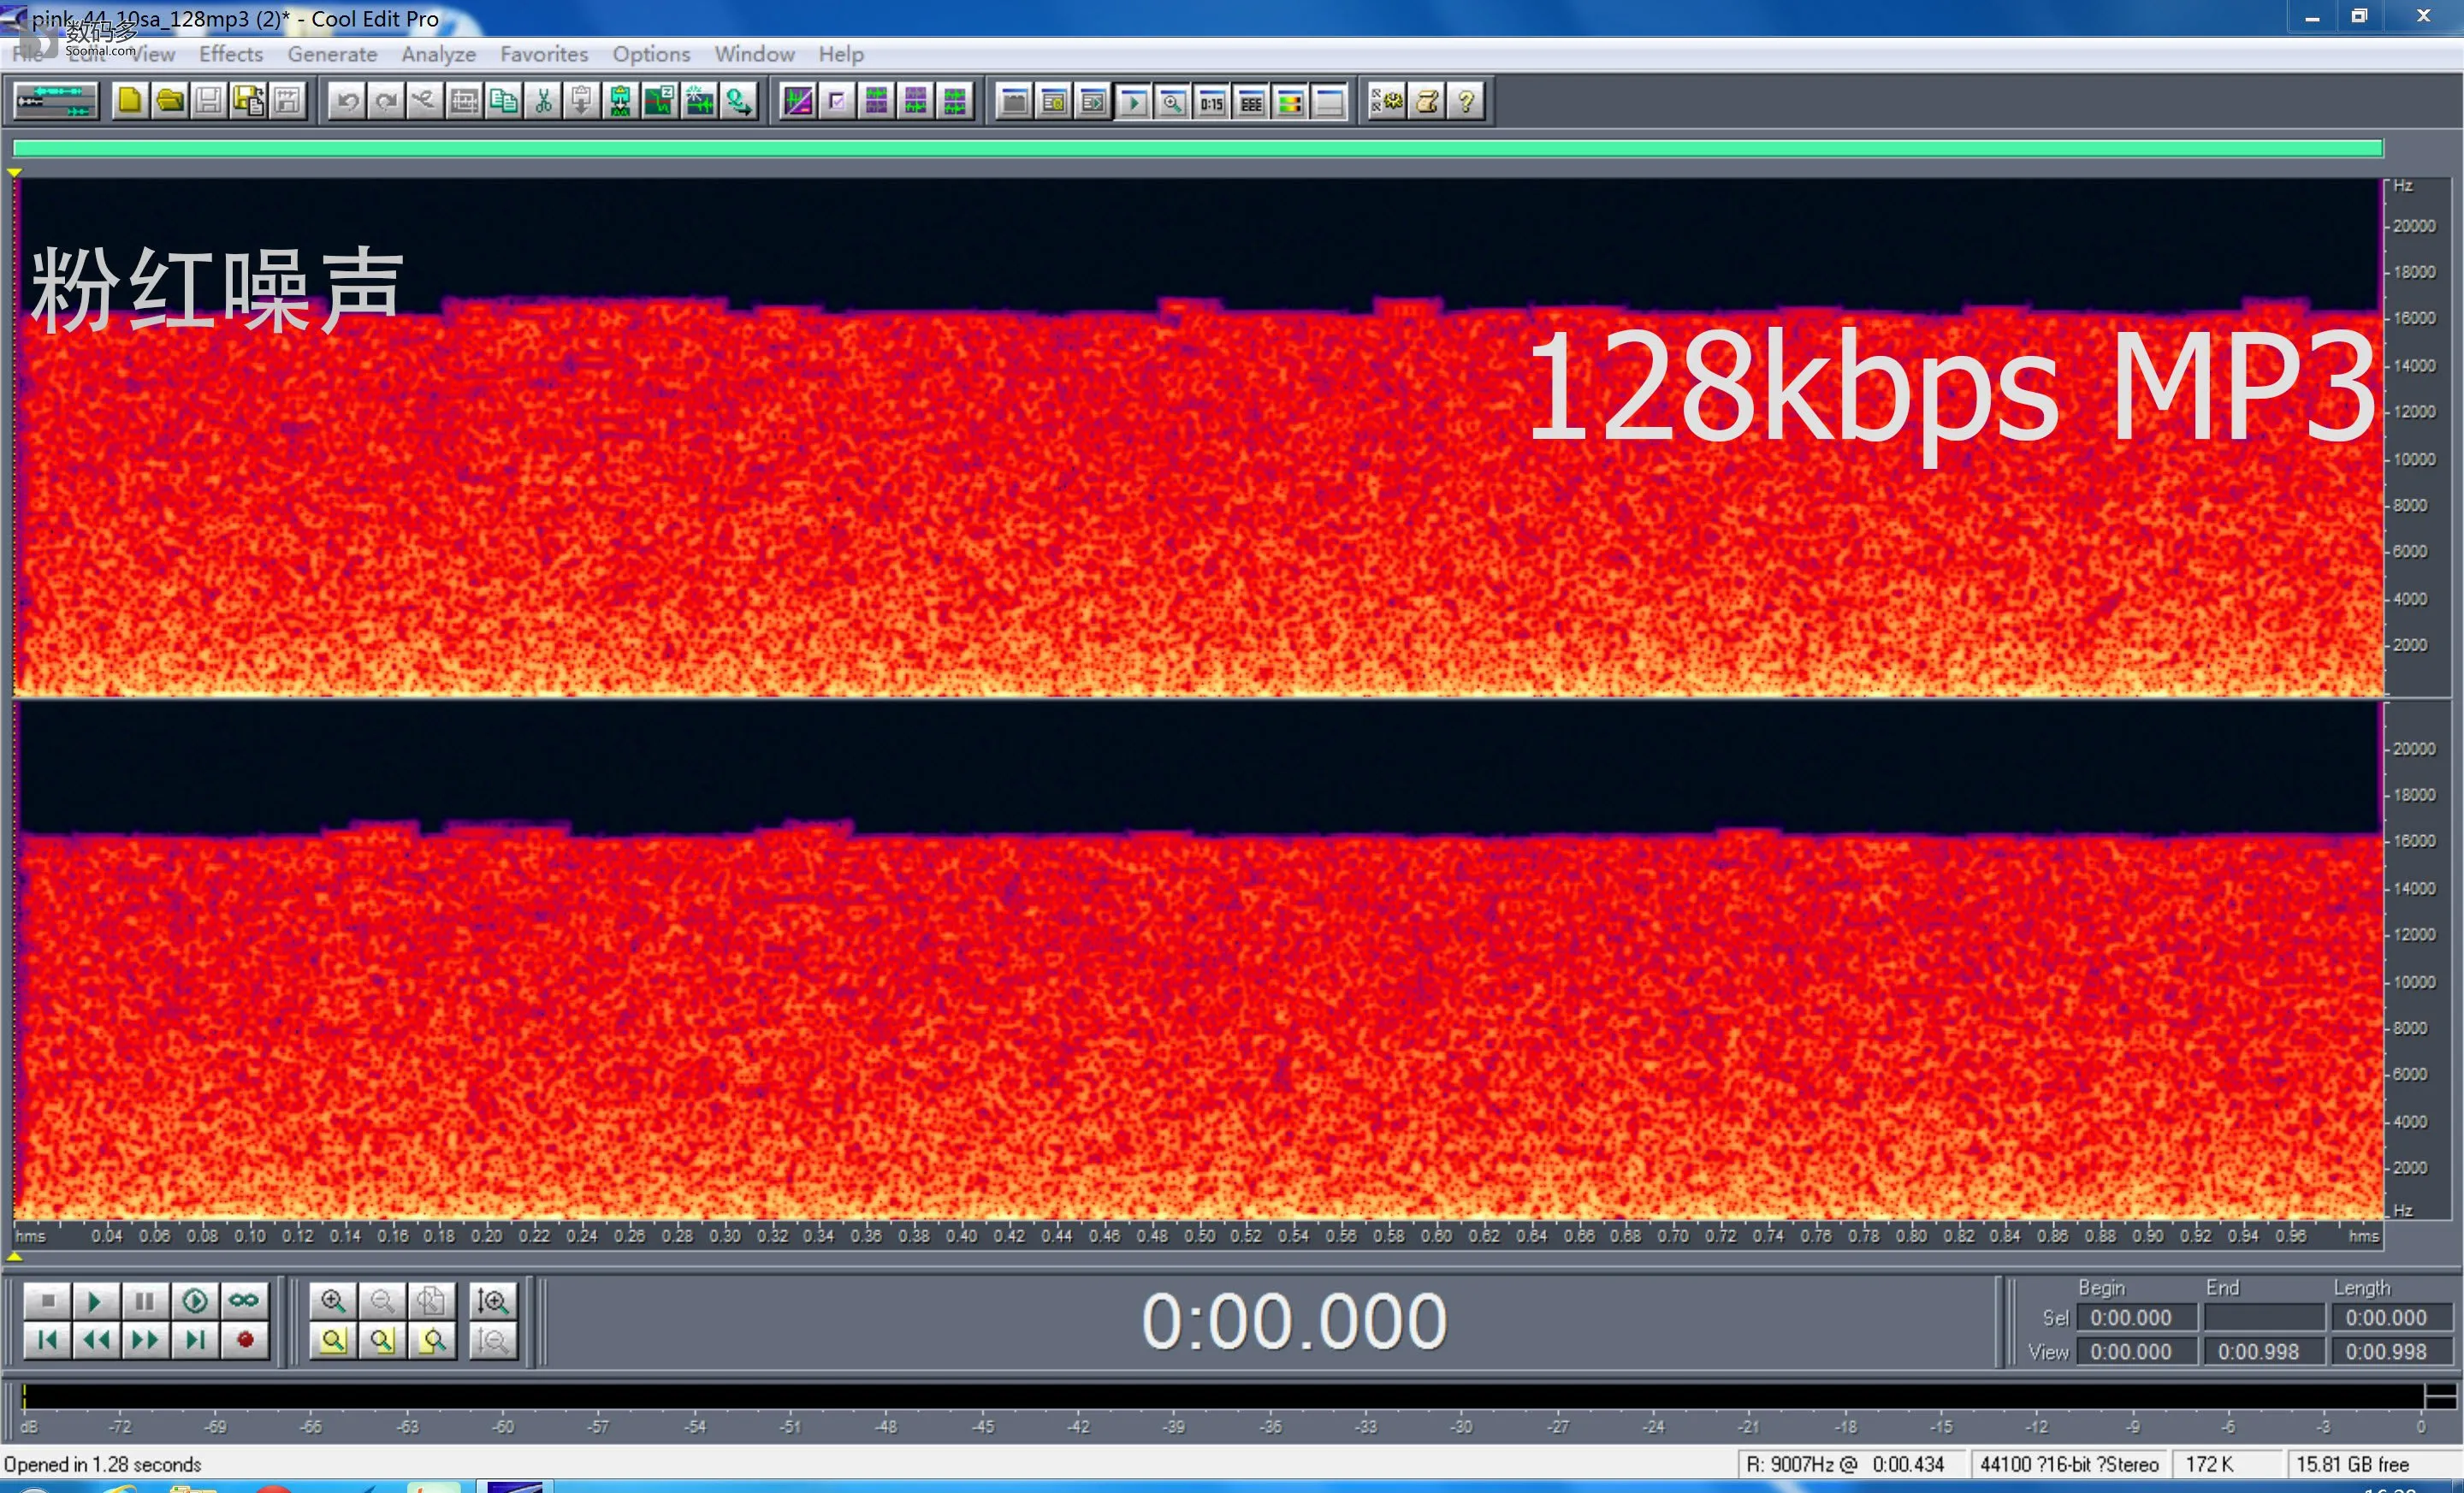Click the Stop playback button
Viewport: 2464px width, 1493px height.
(47, 1301)
